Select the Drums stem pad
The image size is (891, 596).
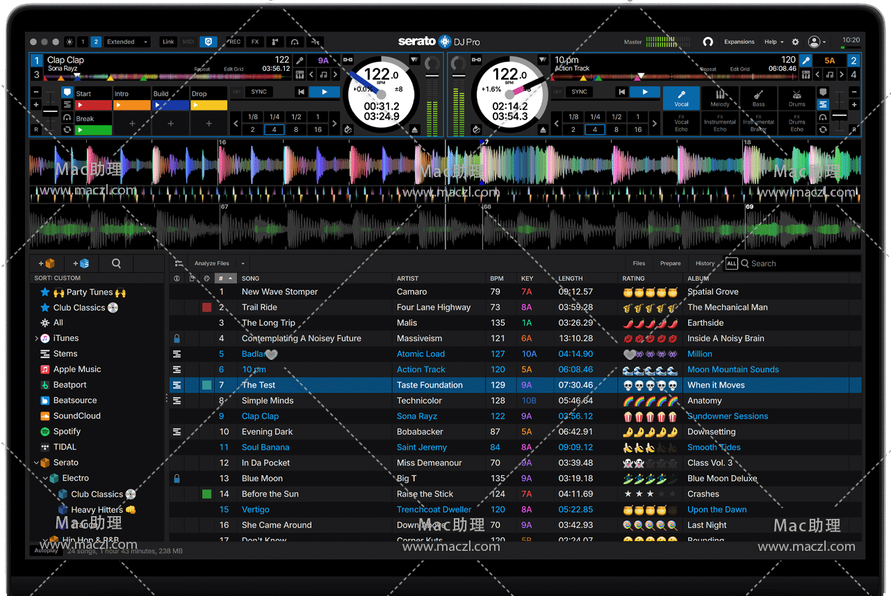point(796,98)
